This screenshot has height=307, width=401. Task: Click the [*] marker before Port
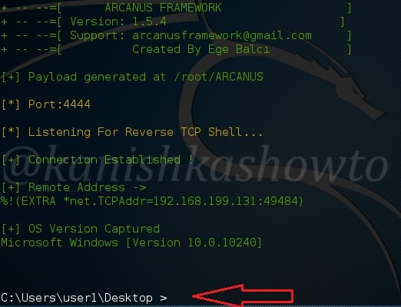click(11, 104)
